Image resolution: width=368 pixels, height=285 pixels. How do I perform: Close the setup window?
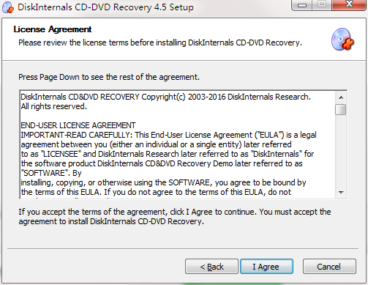click(349, 4)
